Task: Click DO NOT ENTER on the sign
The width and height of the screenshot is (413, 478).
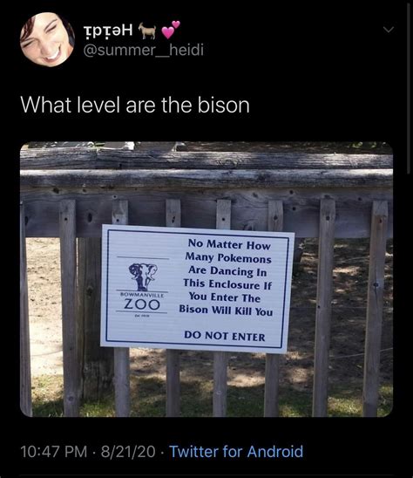Action: point(225,336)
